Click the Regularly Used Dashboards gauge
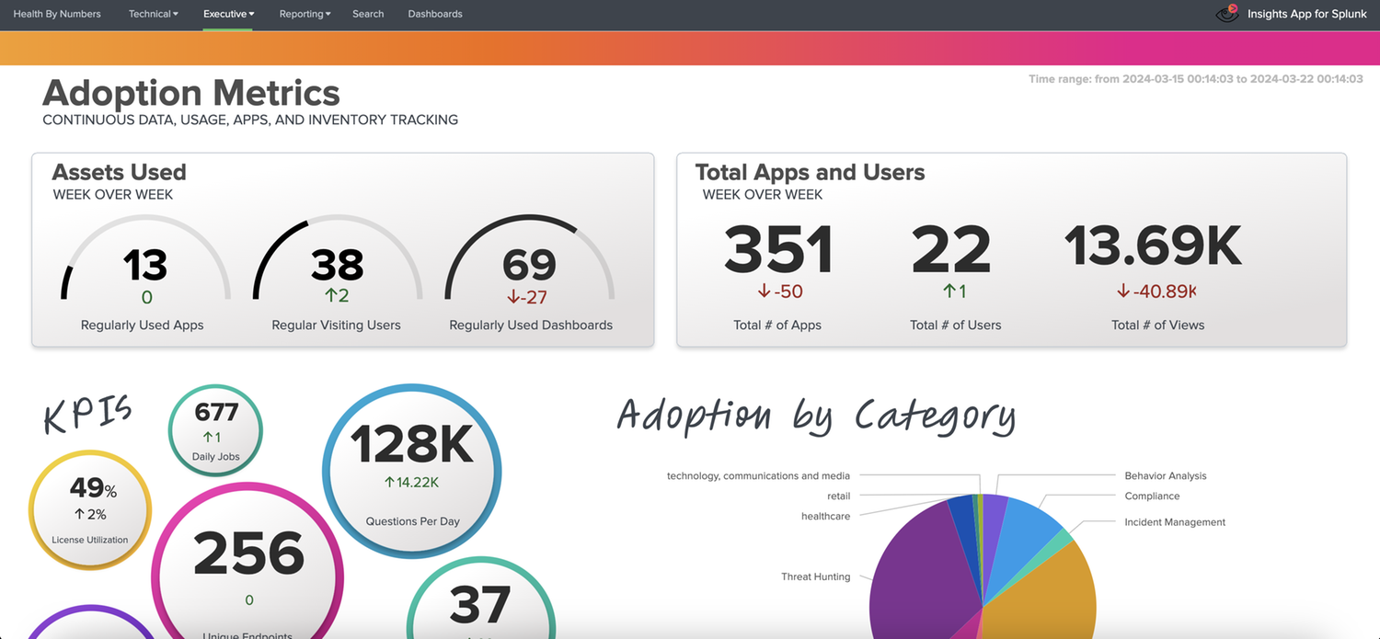 (530, 268)
